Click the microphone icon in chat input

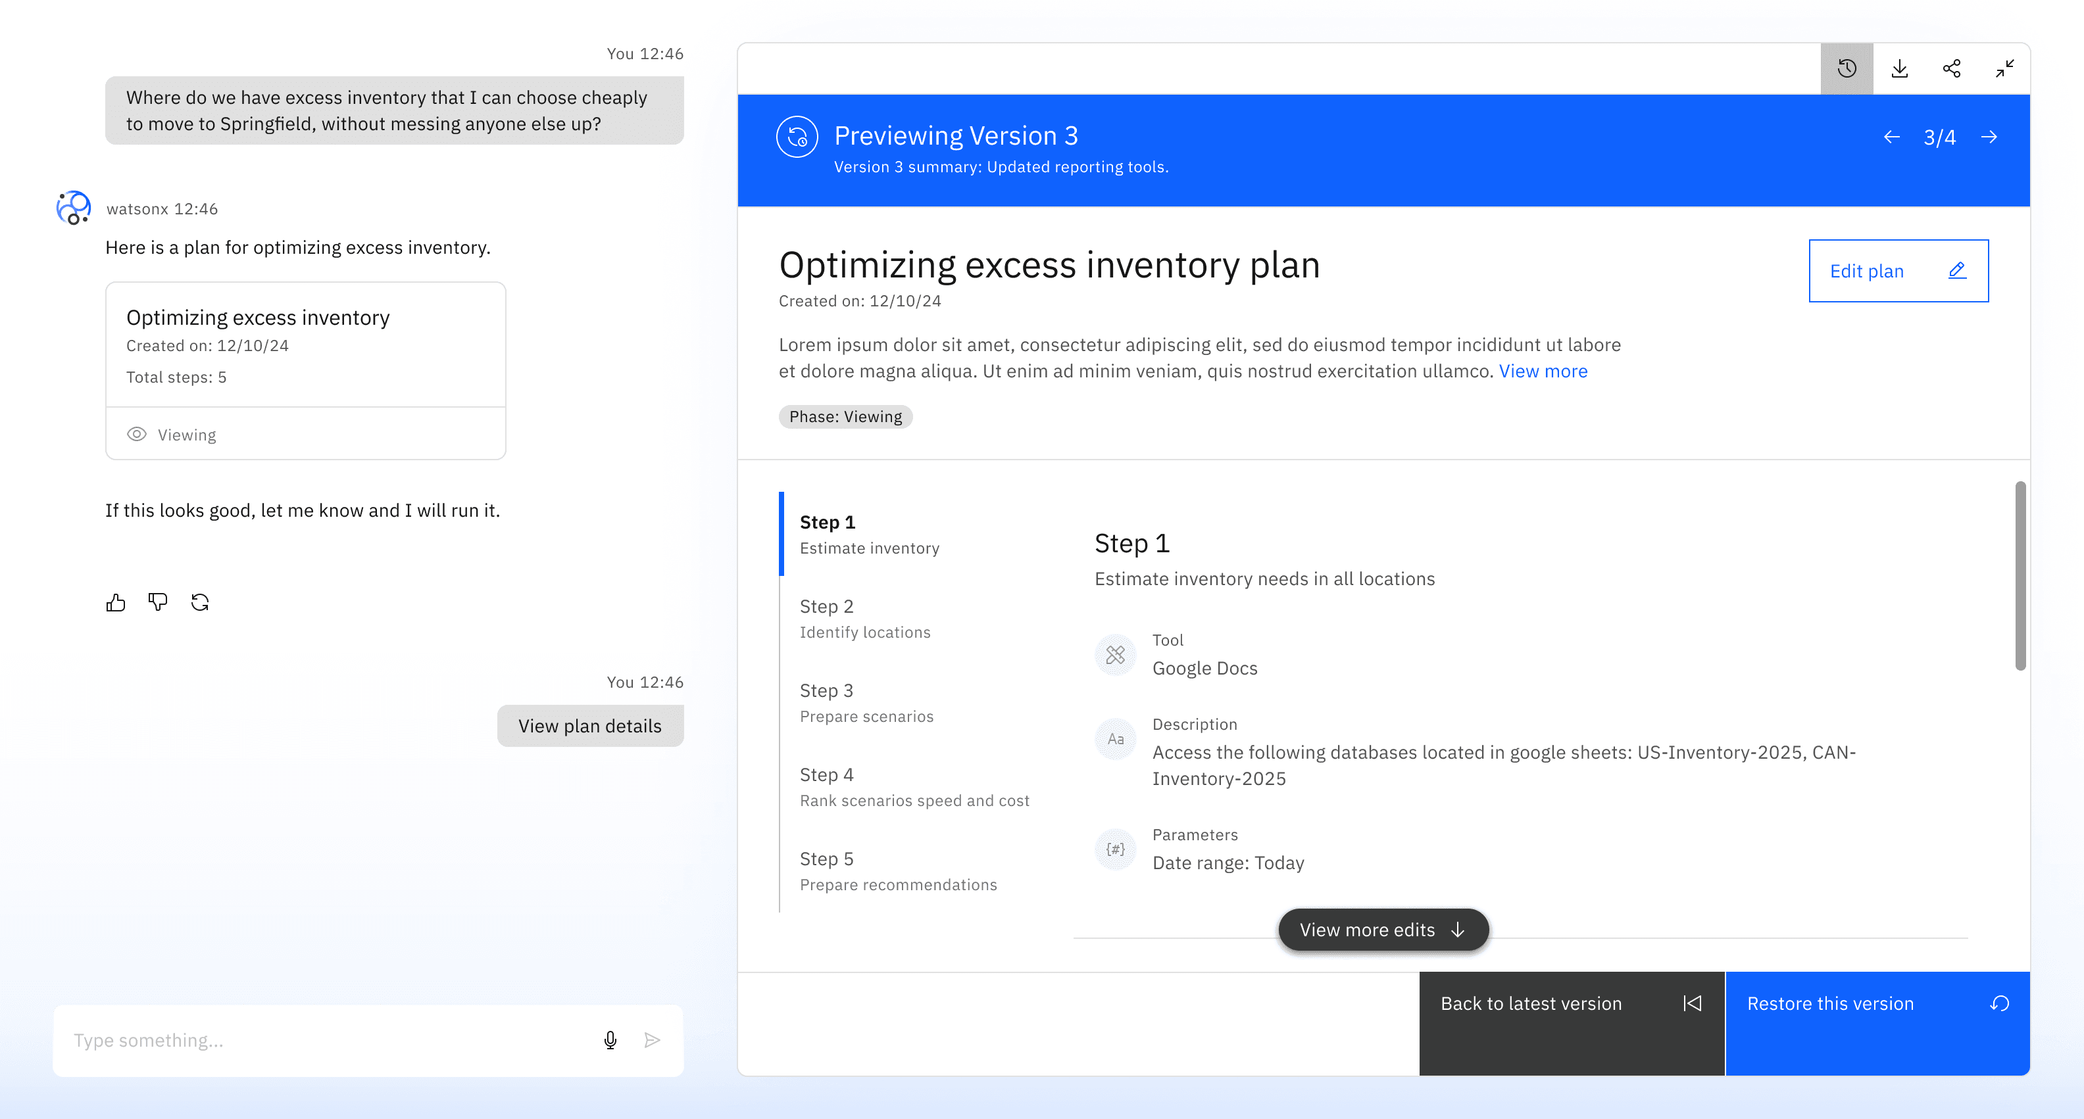point(610,1039)
